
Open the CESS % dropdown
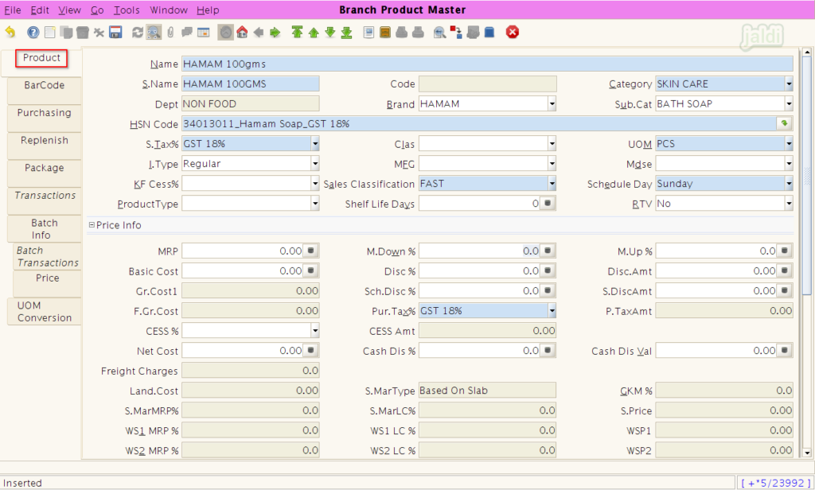[315, 330]
